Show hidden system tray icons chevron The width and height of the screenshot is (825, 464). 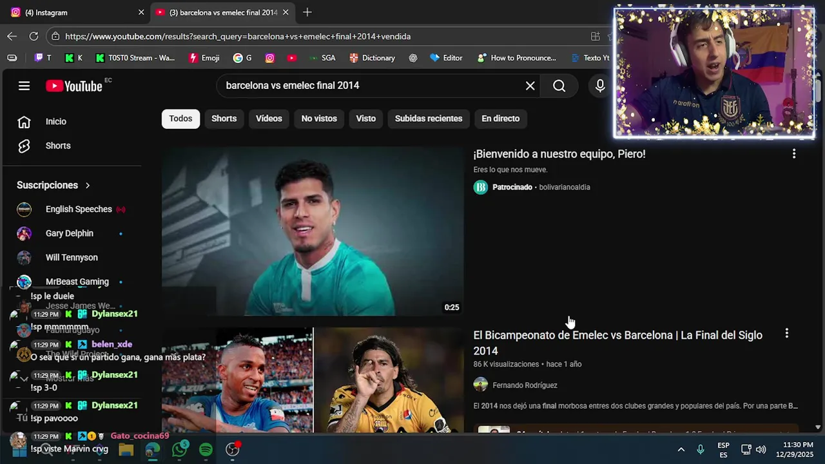click(681, 450)
